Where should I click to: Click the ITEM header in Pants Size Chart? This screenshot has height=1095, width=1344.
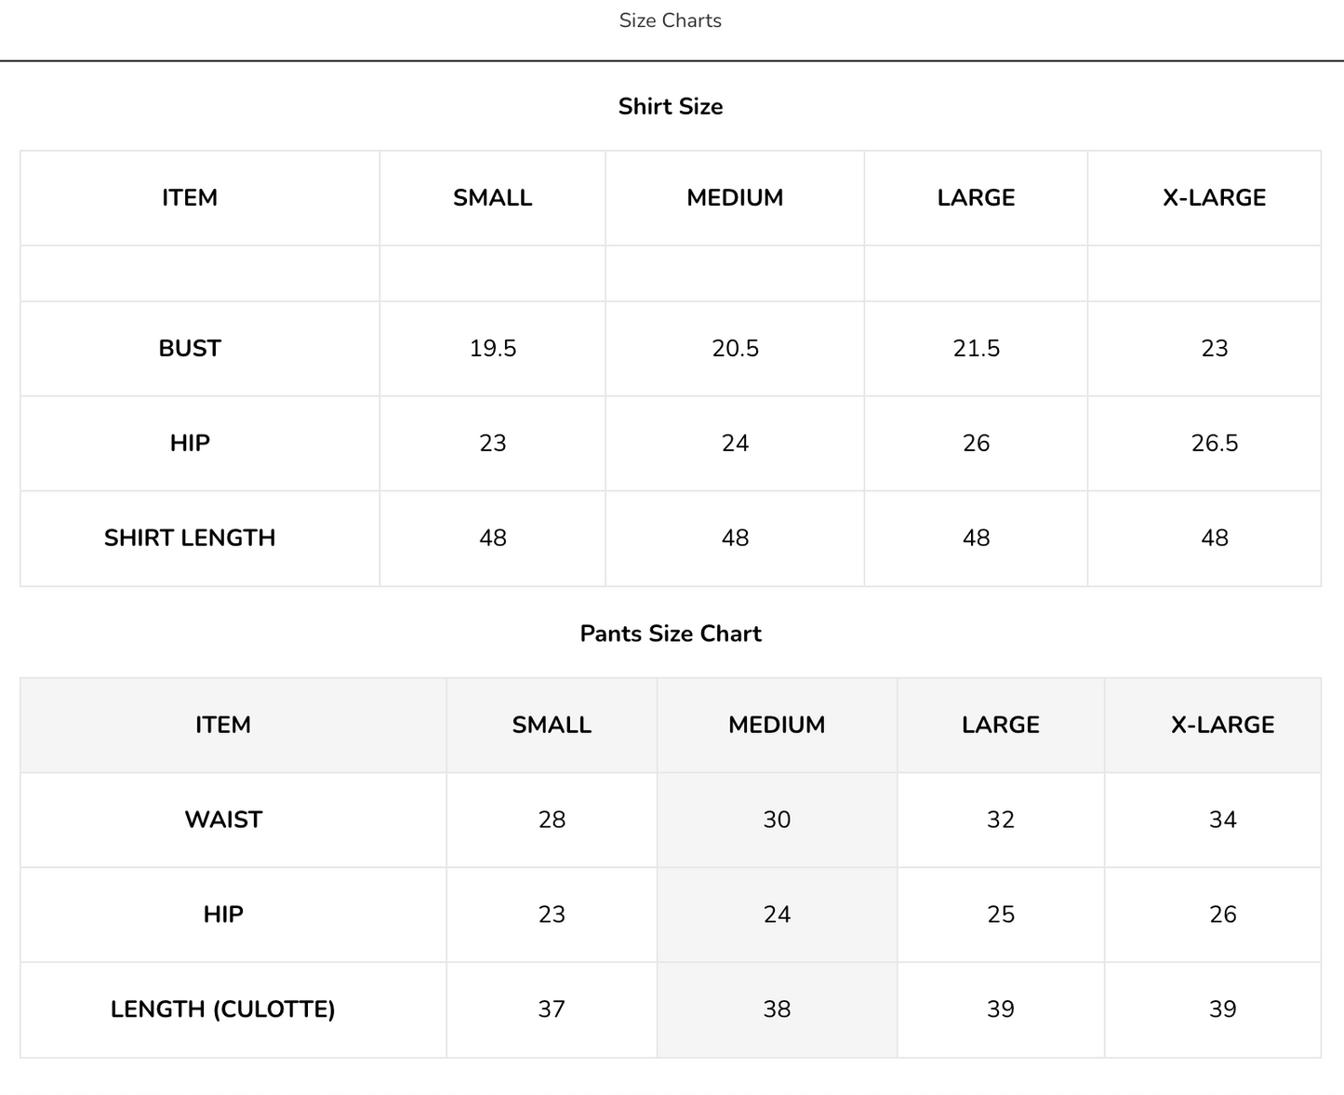point(223,725)
